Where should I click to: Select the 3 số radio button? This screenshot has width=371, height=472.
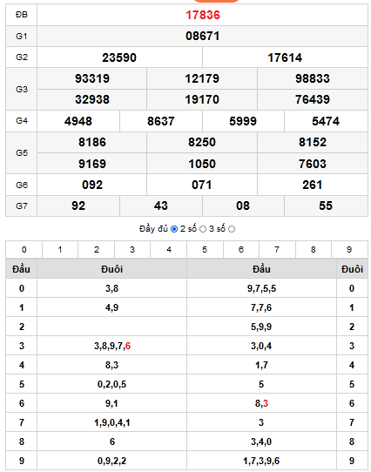tap(232, 229)
